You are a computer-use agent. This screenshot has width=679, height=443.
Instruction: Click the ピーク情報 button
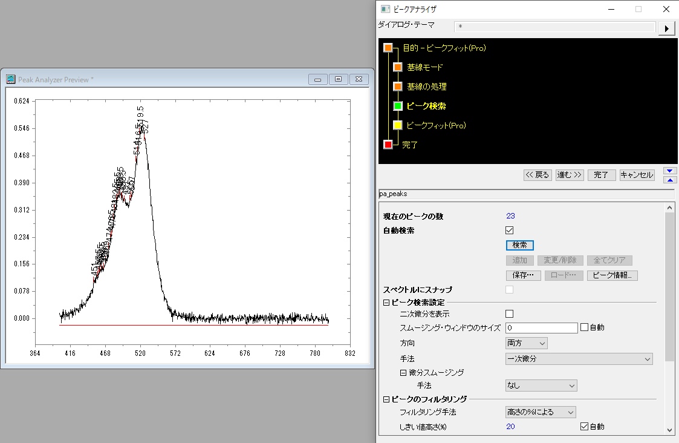(x=612, y=275)
